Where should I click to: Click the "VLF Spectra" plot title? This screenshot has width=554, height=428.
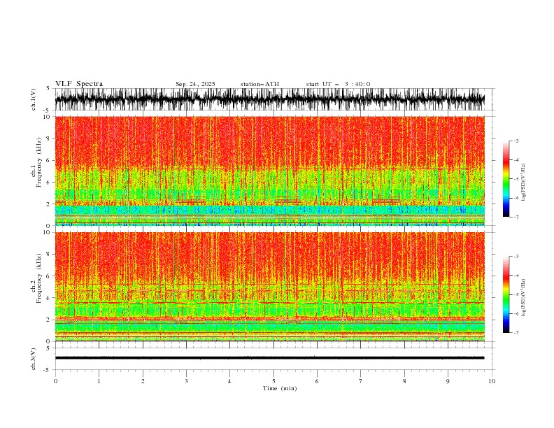(79, 84)
